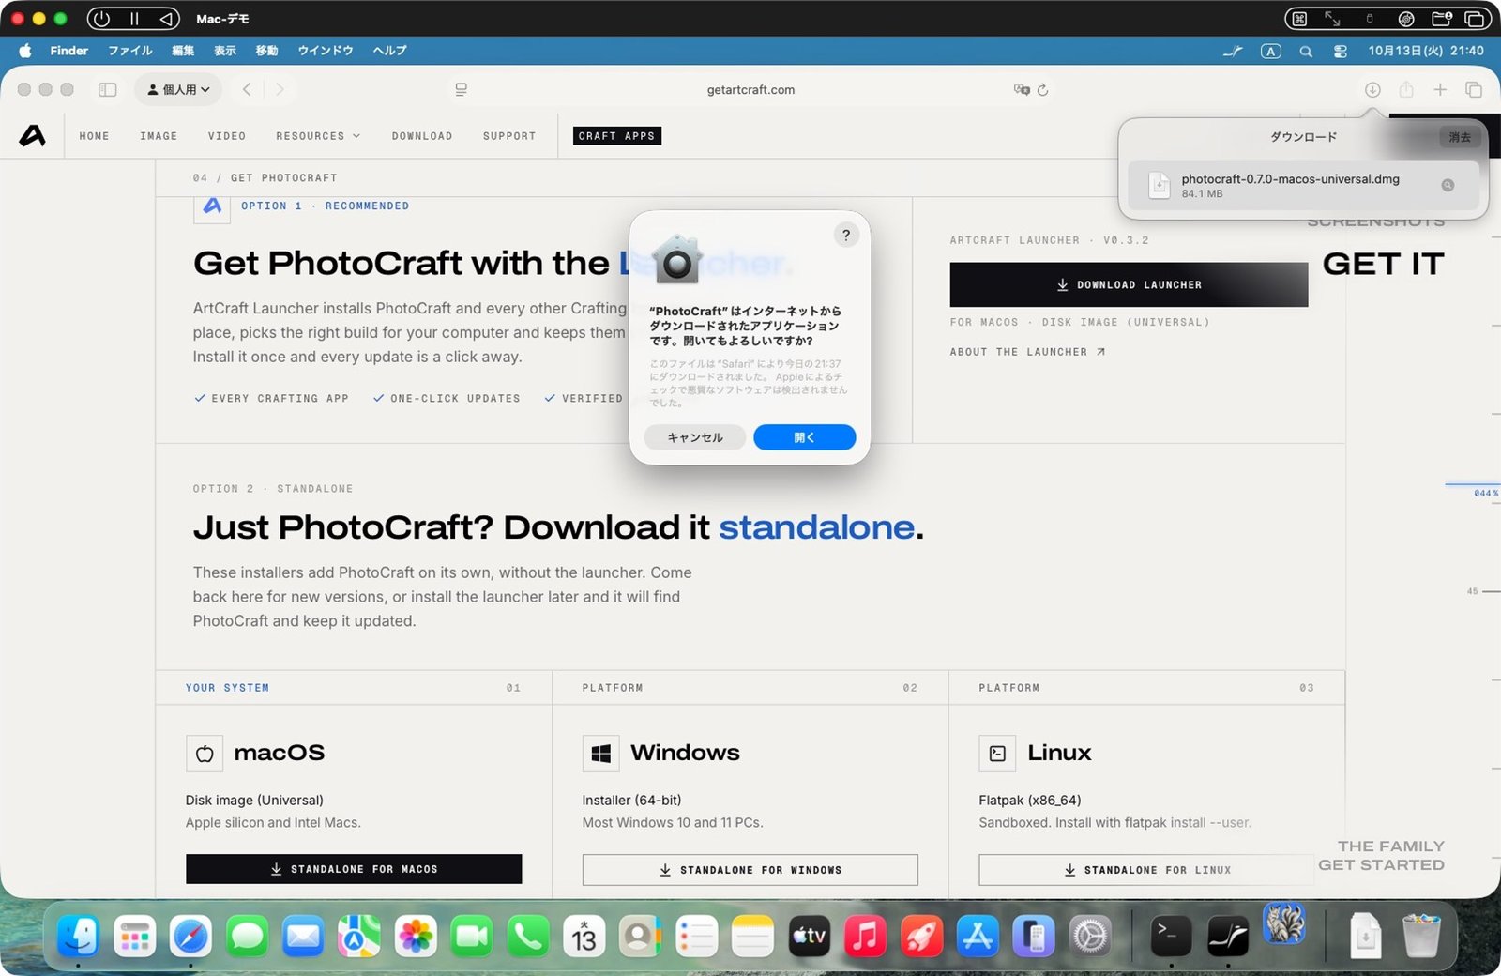Go back with the Safari back arrow
Screen dimensions: 1501x976
(x=247, y=89)
